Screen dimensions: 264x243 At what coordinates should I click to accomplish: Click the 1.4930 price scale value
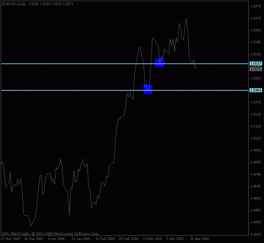coord(256,150)
